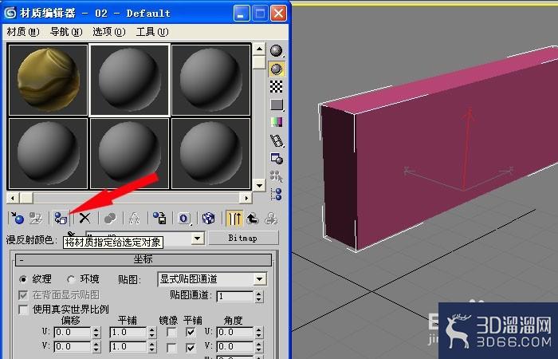The width and height of the screenshot is (558, 359).
Task: Enable 使用真实世界比例 checkbox
Action: (x=23, y=310)
